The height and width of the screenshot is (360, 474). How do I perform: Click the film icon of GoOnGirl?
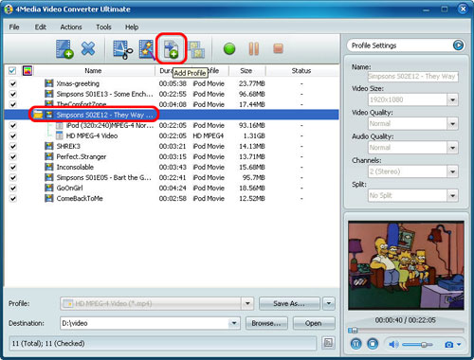49,188
